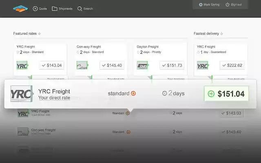The image size is (261, 163).
Task: Click clock icon on 1 day Guaranteed card
Action: tap(198, 52)
